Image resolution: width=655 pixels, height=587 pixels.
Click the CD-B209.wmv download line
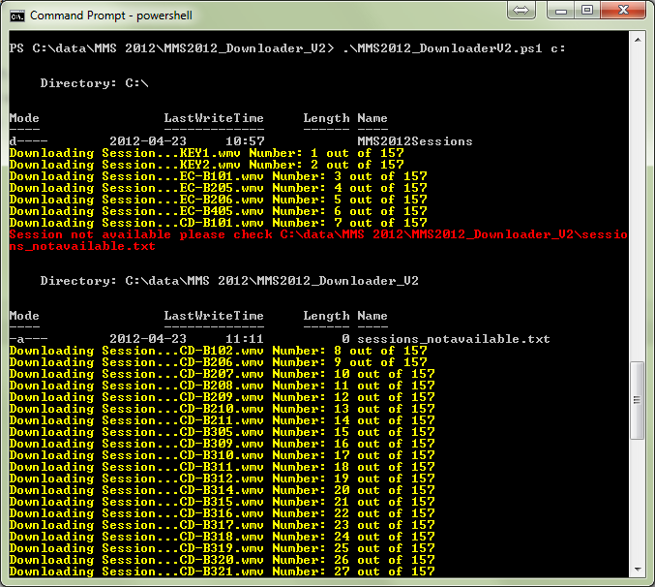tap(223, 397)
